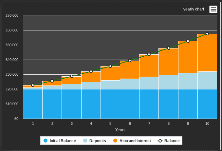Select the year 5 balance point marker
The height and width of the screenshot is (151, 222).
pyautogui.click(x=110, y=66)
